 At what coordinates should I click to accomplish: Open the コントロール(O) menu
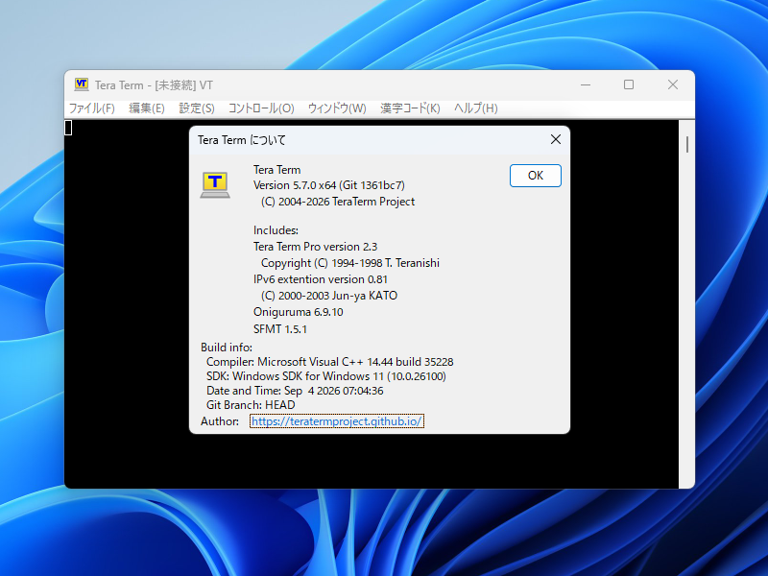(x=261, y=108)
